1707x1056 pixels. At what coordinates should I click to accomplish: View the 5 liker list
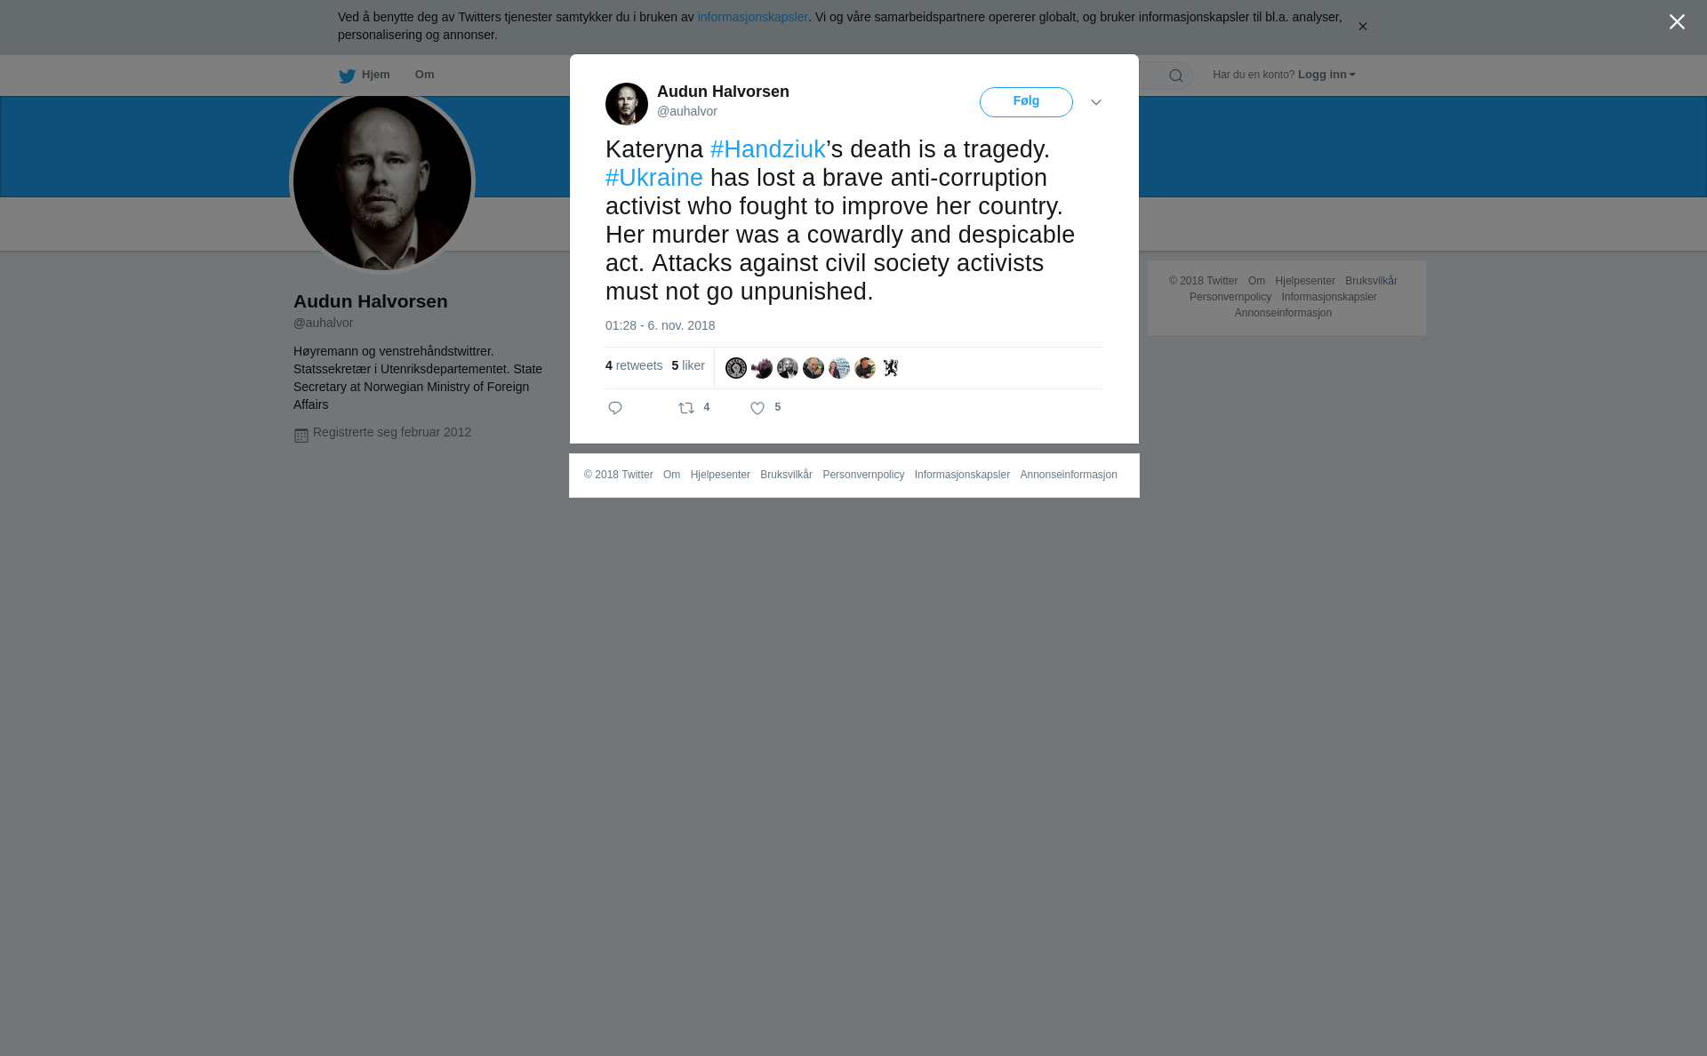688,365
